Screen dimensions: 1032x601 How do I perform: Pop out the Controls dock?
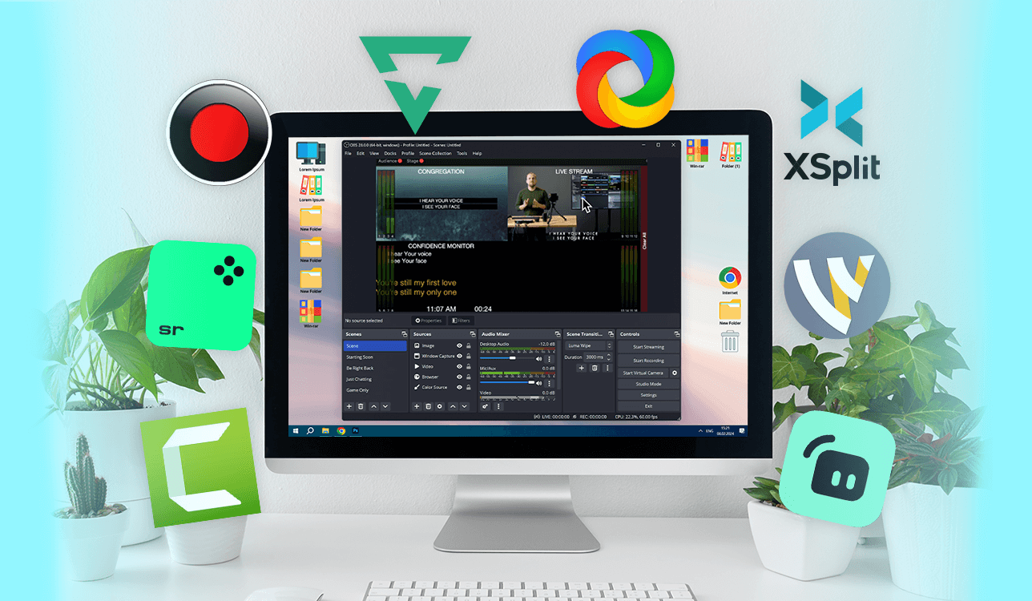(x=677, y=334)
